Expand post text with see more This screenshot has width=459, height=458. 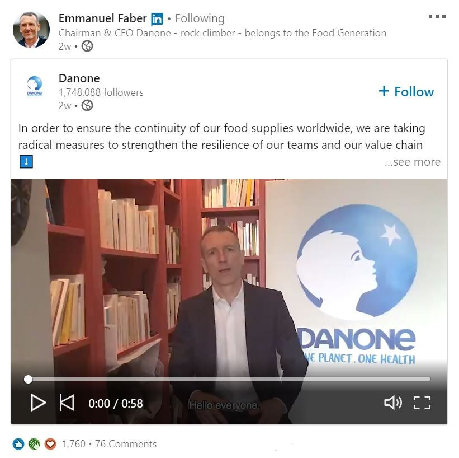[x=413, y=162]
